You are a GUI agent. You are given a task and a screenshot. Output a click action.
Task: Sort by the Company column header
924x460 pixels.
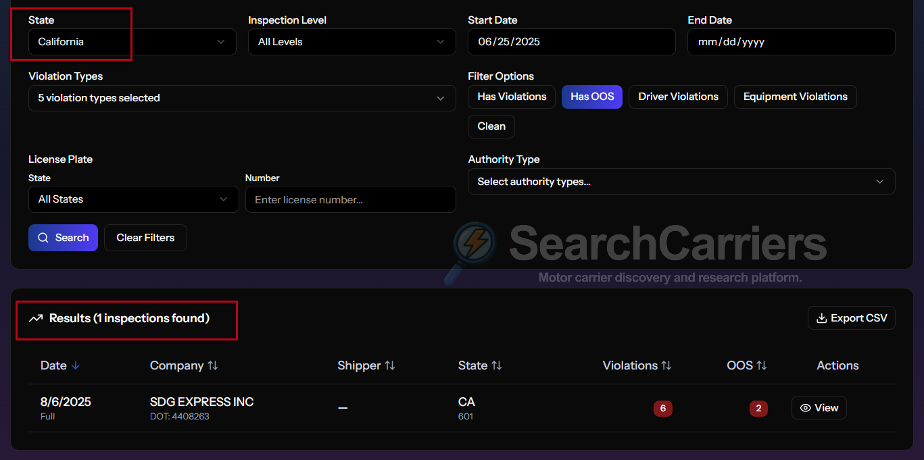(x=184, y=365)
